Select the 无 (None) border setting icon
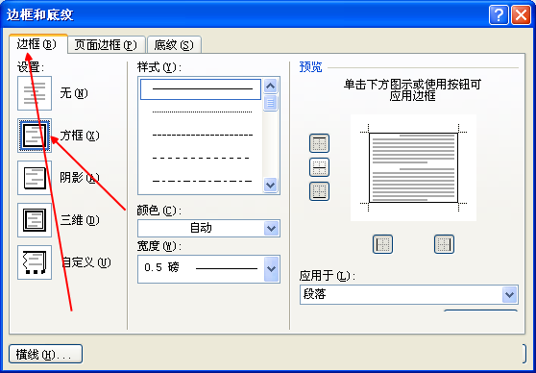This screenshot has height=373, width=536. coord(35,93)
